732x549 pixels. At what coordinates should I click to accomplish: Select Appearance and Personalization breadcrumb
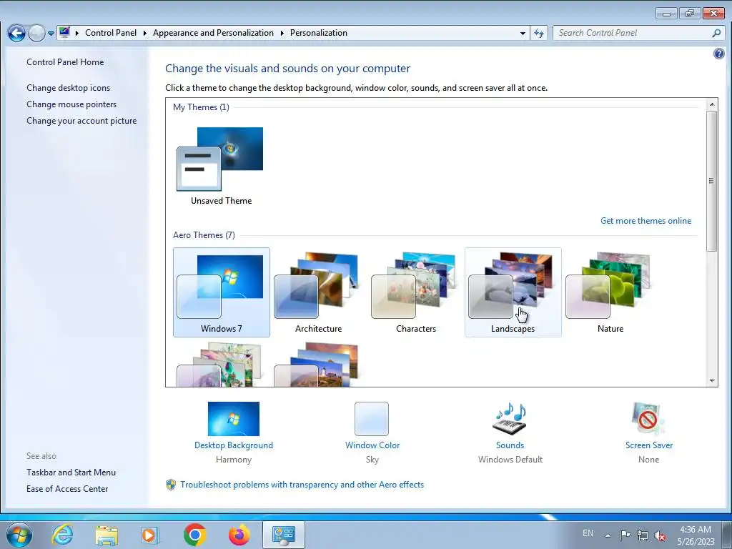pos(213,33)
